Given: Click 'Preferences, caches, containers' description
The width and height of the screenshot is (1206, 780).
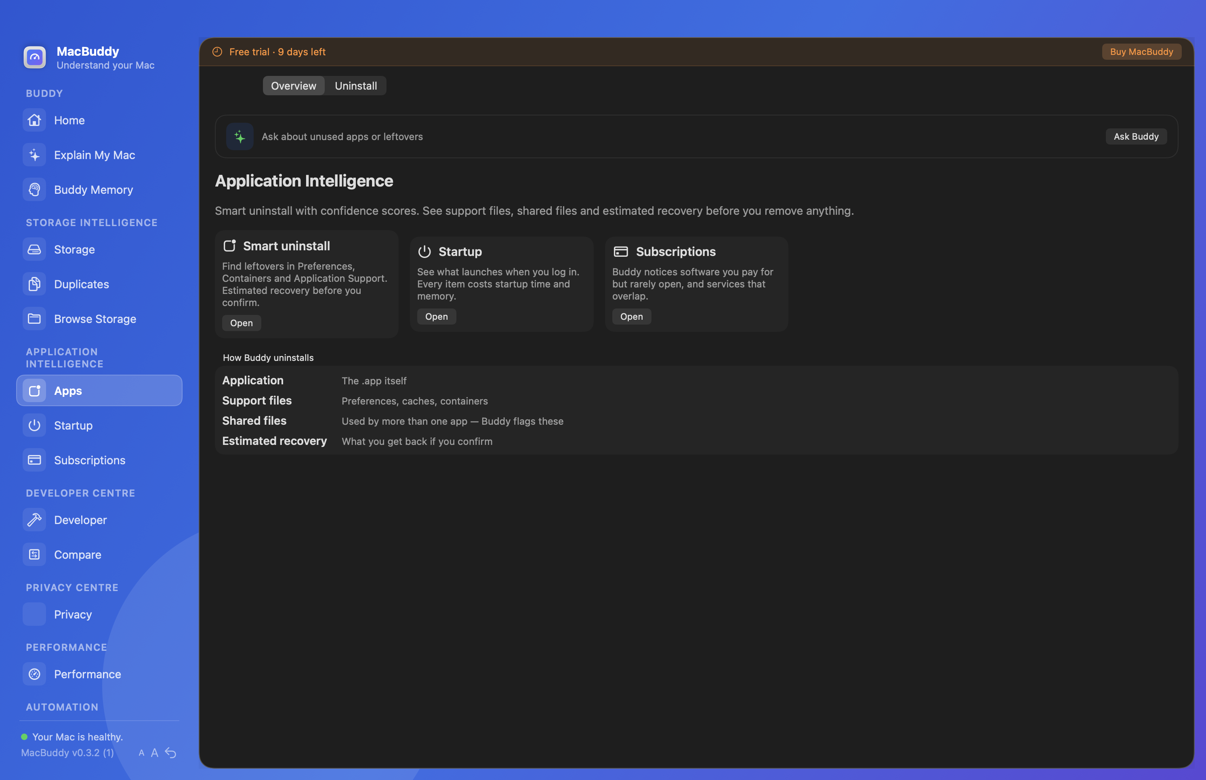Looking at the screenshot, I should point(414,401).
